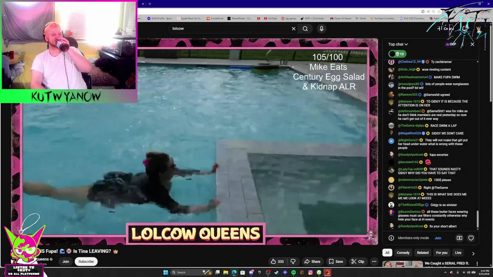The height and width of the screenshot is (277, 493).
Task: Select the Related filter chip
Action: [x=423, y=253]
